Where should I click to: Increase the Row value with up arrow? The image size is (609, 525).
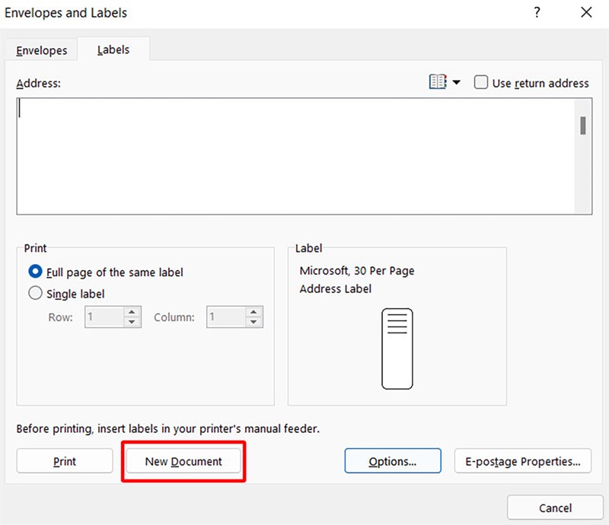133,312
